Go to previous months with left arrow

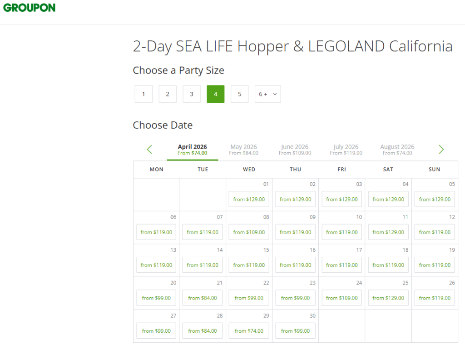pyautogui.click(x=149, y=150)
